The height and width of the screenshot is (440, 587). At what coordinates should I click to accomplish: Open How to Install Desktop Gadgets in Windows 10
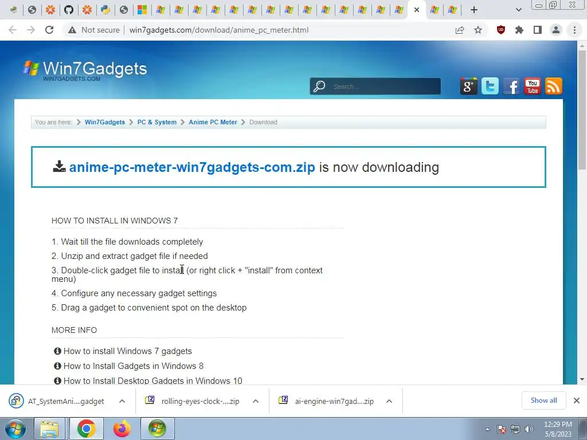coord(152,381)
